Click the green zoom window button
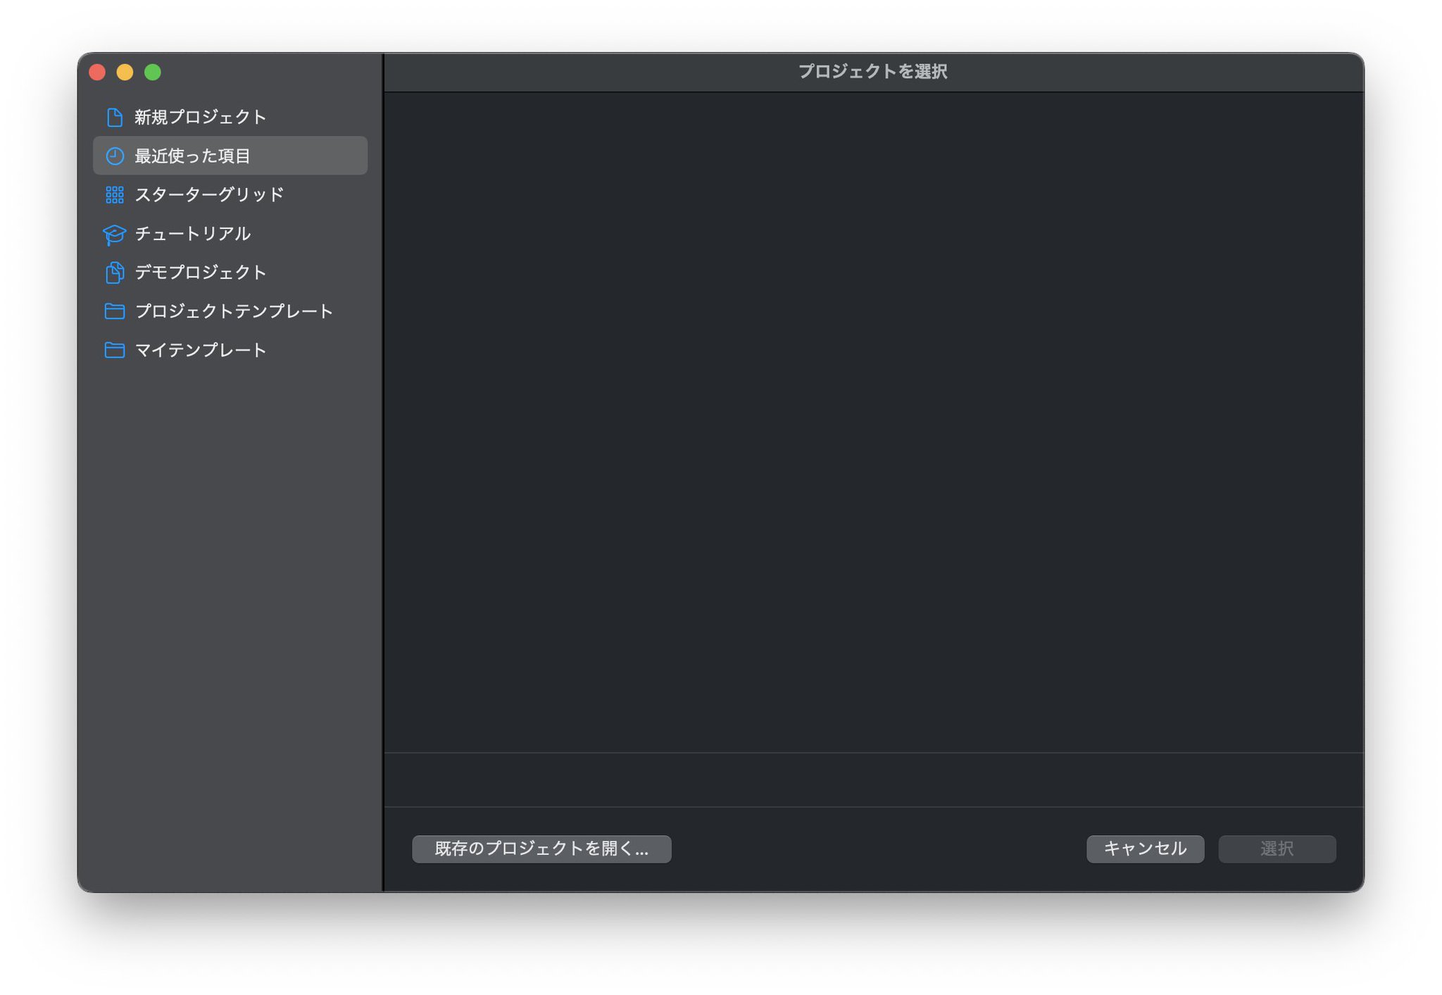This screenshot has height=995, width=1442. click(153, 72)
